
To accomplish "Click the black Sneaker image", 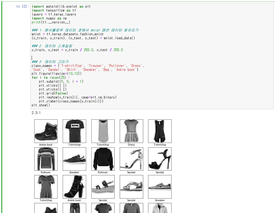I will [74, 159].
